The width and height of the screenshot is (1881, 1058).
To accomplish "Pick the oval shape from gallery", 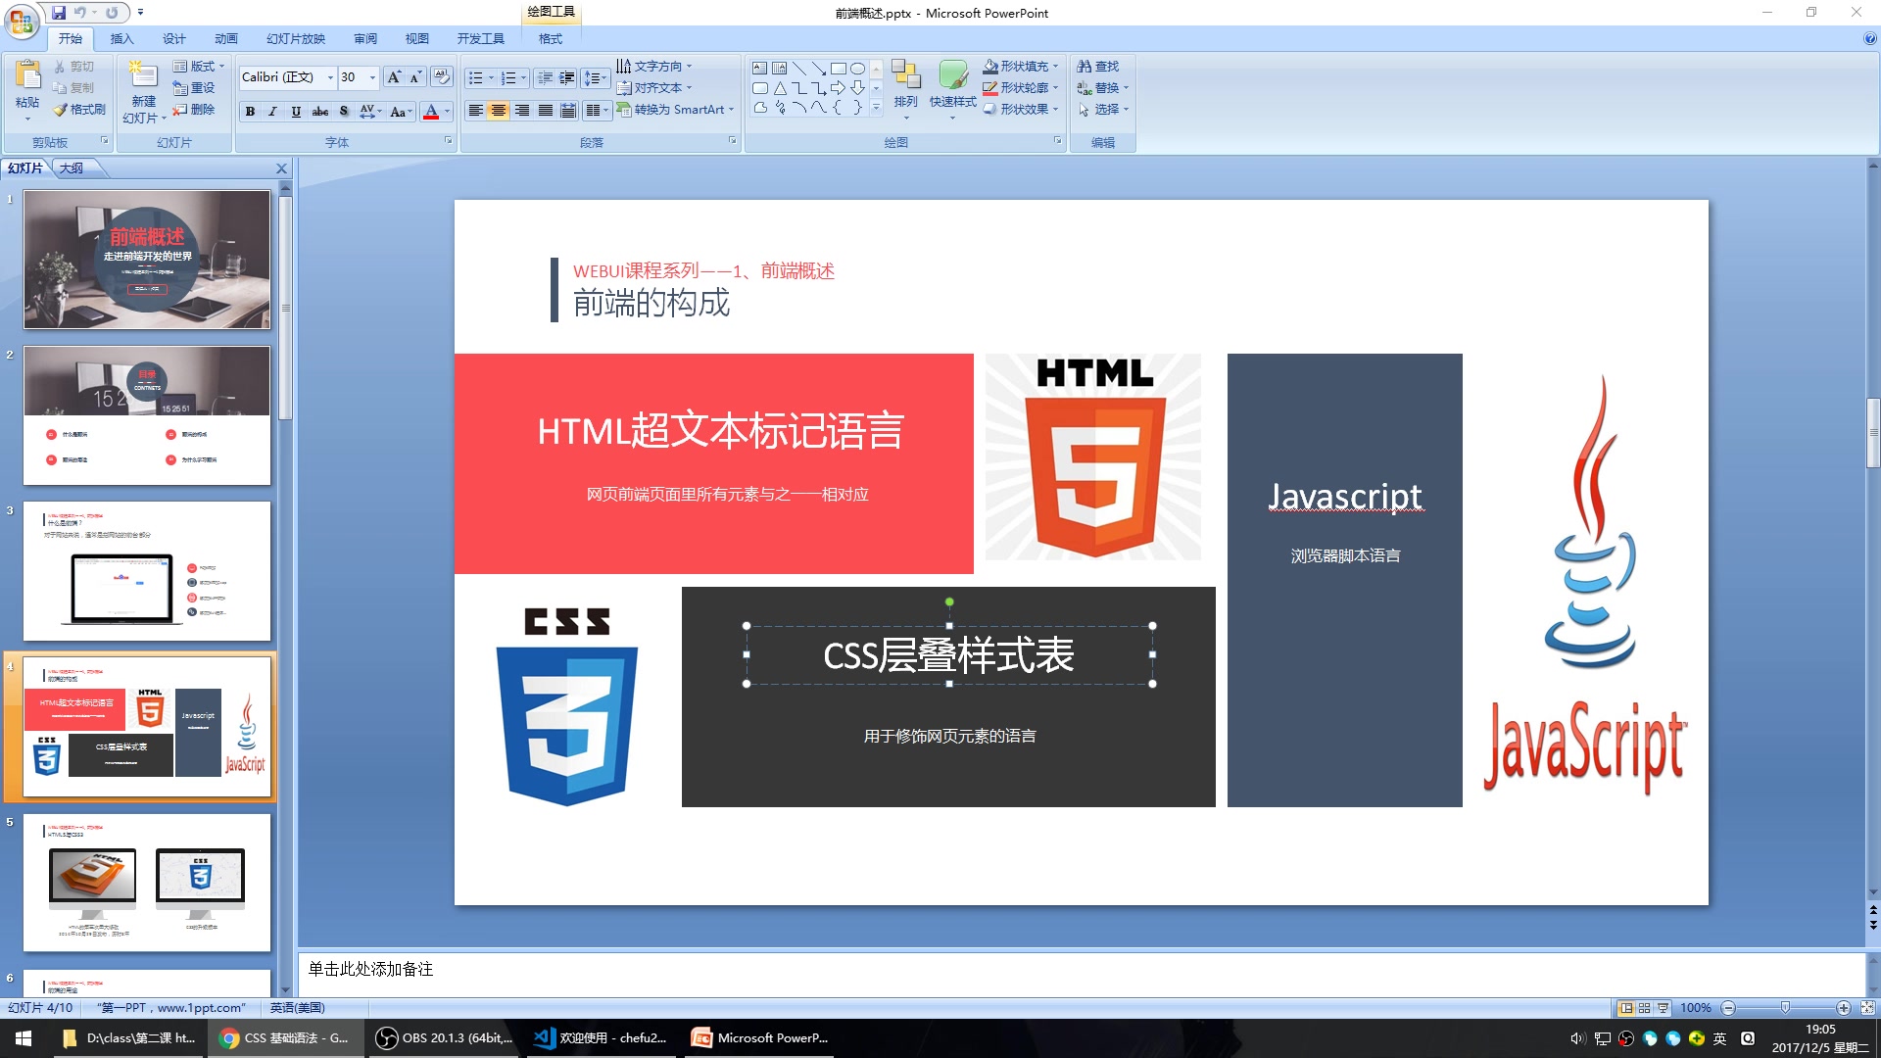I will click(857, 68).
